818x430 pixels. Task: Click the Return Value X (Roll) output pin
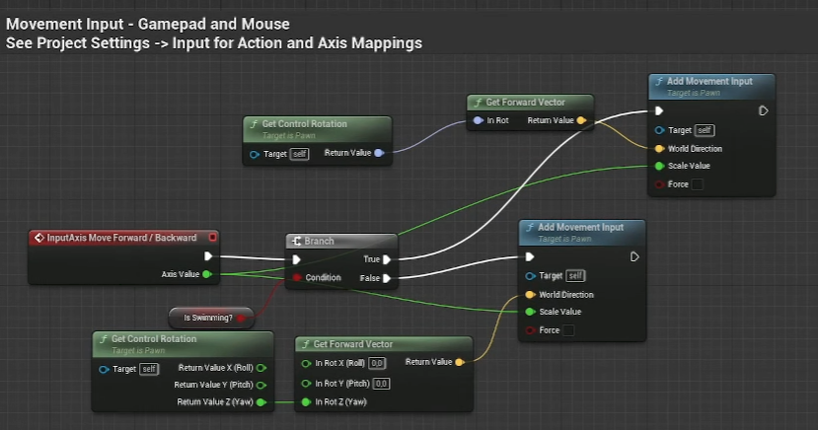pos(261,368)
